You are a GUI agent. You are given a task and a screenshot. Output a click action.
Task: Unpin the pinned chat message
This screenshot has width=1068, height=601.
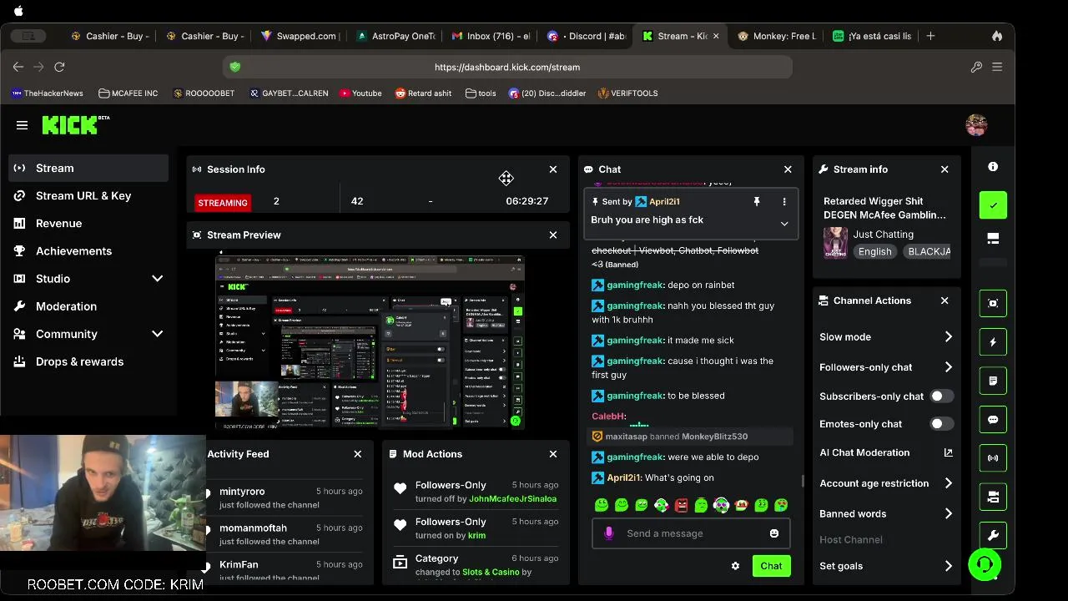(757, 201)
